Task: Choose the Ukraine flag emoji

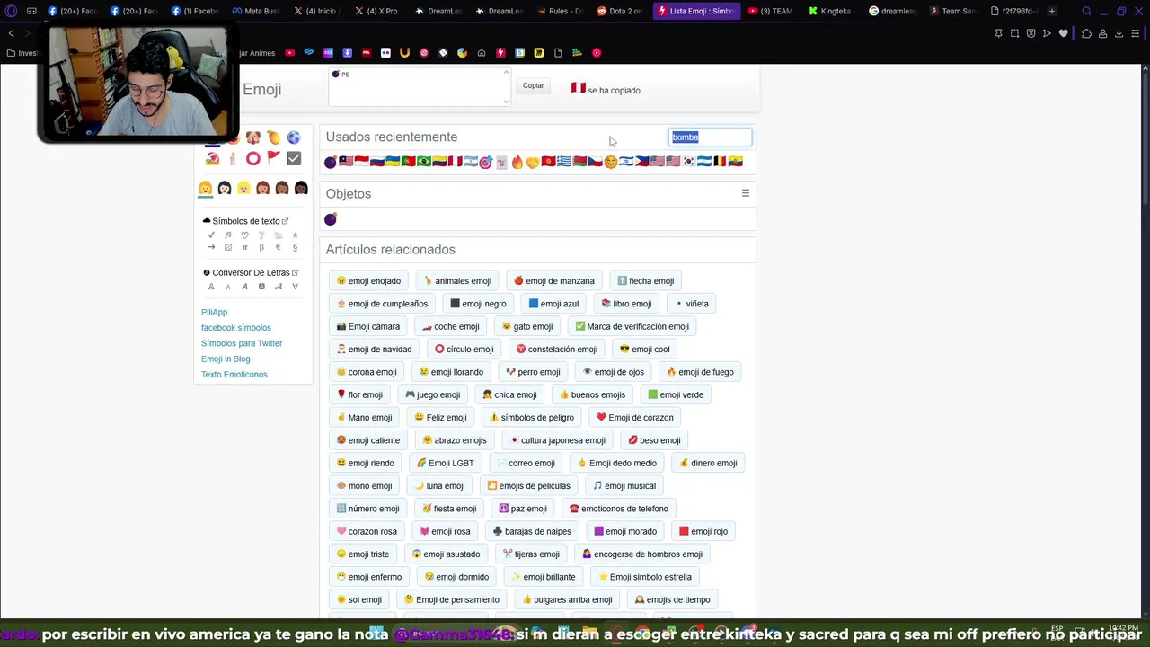Action: point(393,162)
